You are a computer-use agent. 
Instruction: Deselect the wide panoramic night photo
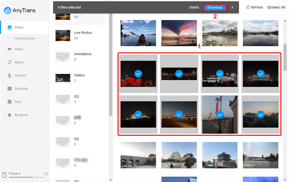point(179,74)
